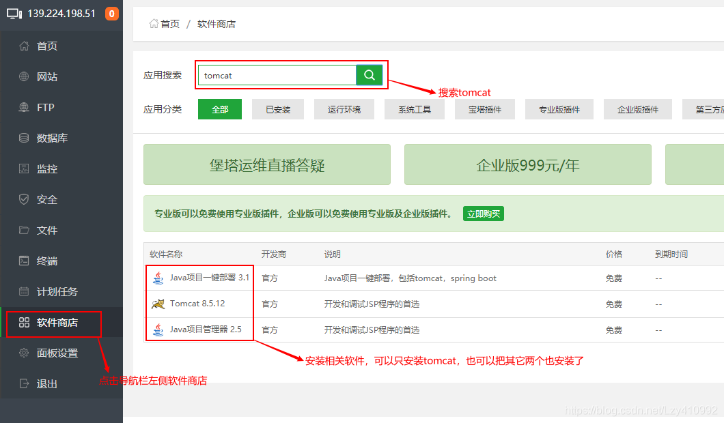The height and width of the screenshot is (423, 724).
Task: Click the server monitor icon beside IP address
Action: 14,14
